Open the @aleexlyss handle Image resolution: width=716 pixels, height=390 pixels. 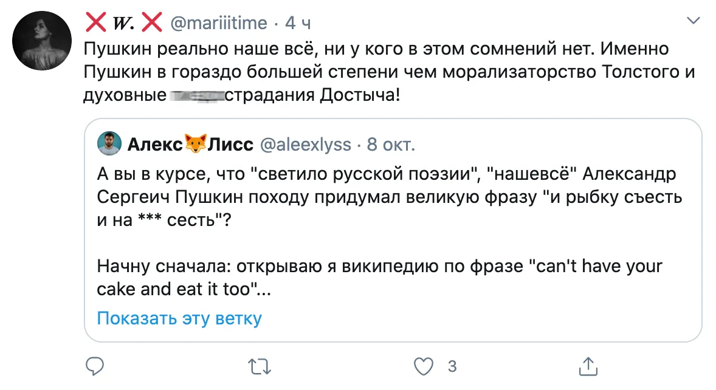click(x=306, y=145)
